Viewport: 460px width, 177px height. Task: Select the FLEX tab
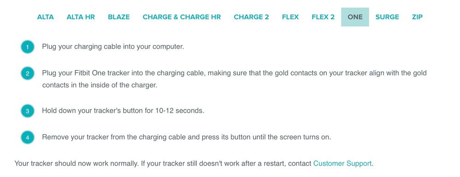[290, 17]
